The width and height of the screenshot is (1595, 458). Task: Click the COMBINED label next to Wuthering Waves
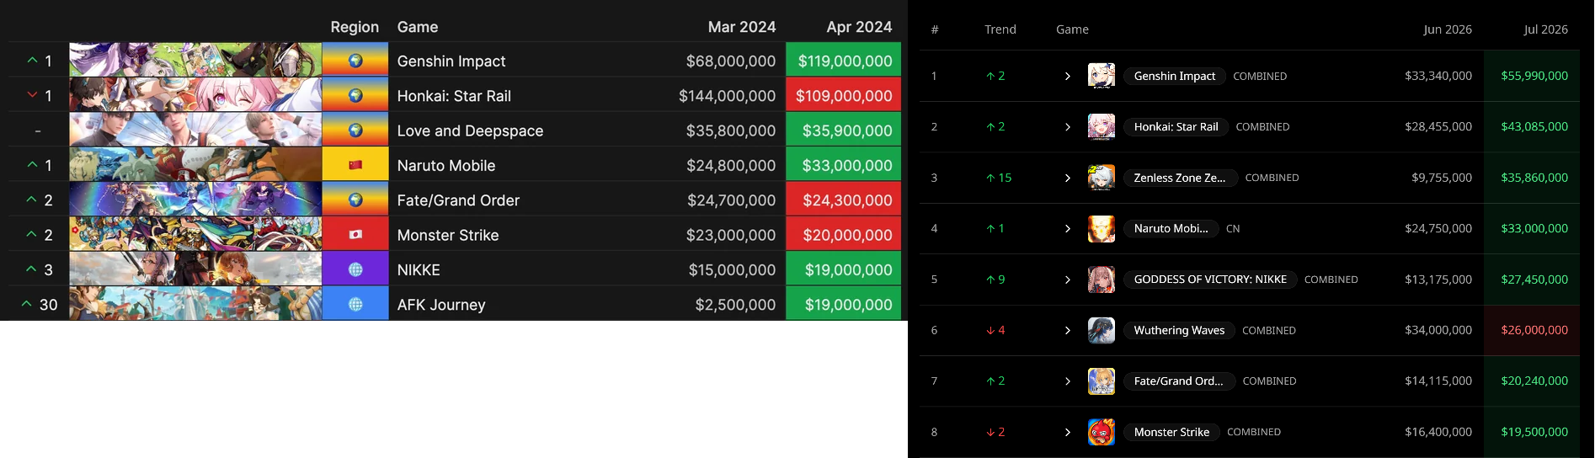click(x=1269, y=331)
